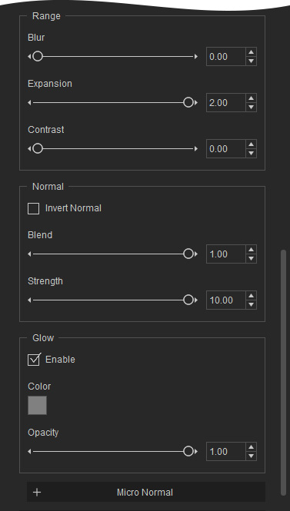Click into the Expansion value field
This screenshot has height=511, width=290.
pyautogui.click(x=225, y=103)
